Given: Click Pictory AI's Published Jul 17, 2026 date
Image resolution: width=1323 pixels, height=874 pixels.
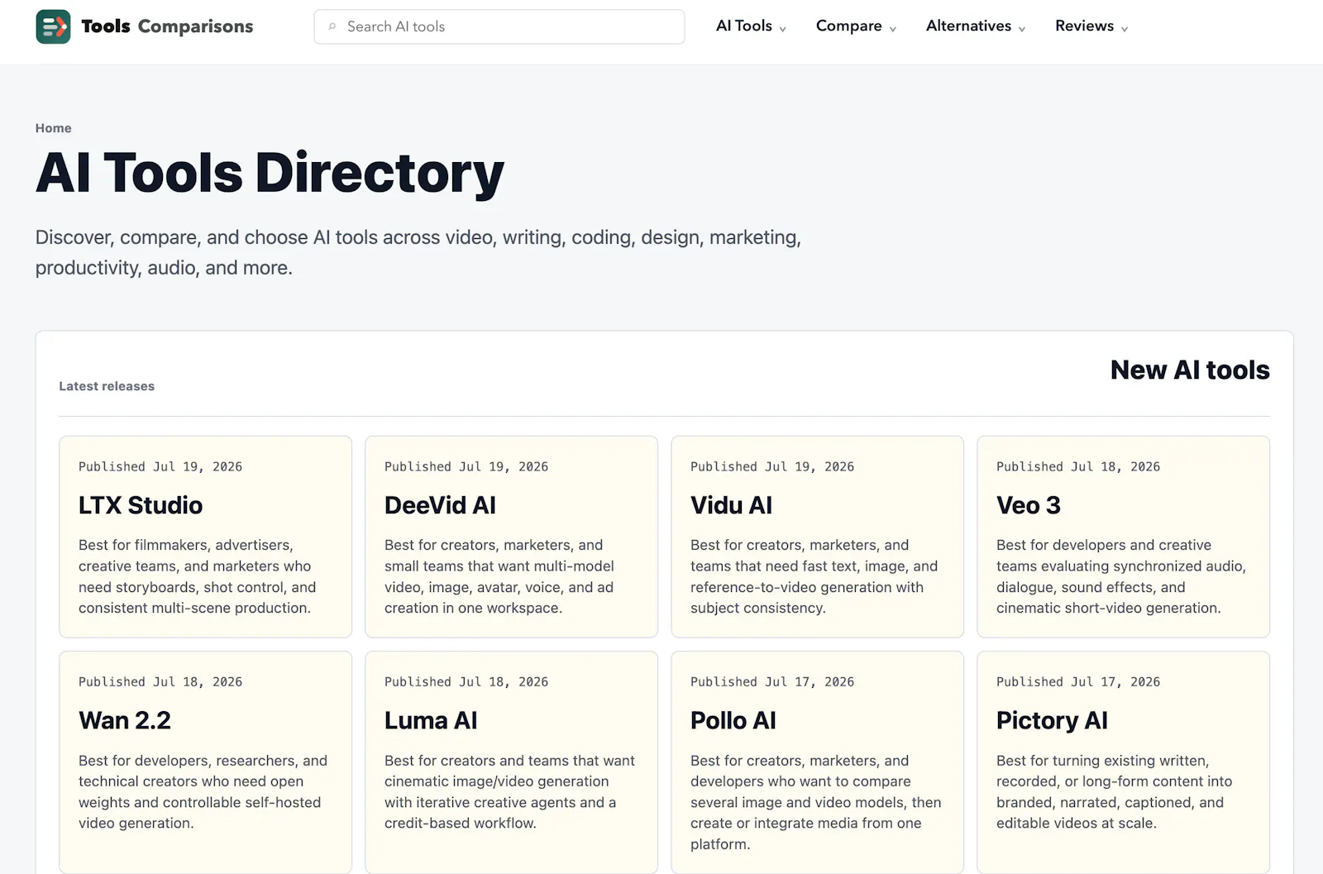Looking at the screenshot, I should tap(1078, 681).
